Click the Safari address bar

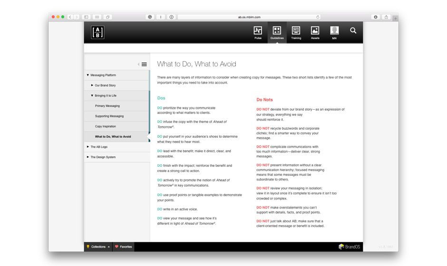249,17
